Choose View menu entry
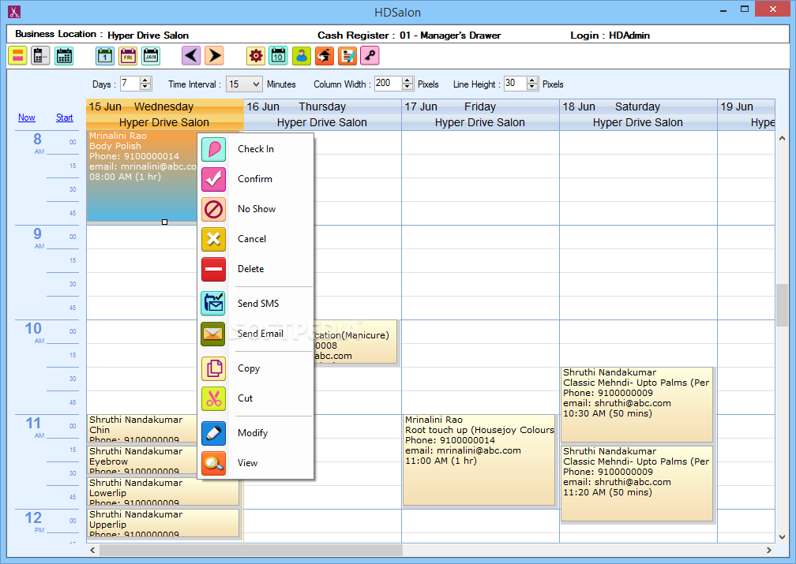Screen dimensions: 796x564 click(256, 462)
